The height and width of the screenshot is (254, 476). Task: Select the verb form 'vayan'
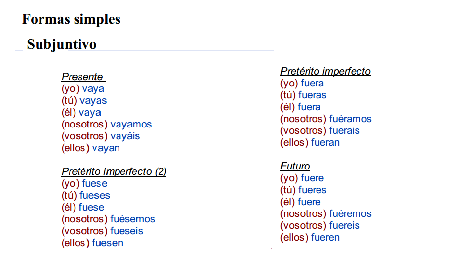coord(106,148)
